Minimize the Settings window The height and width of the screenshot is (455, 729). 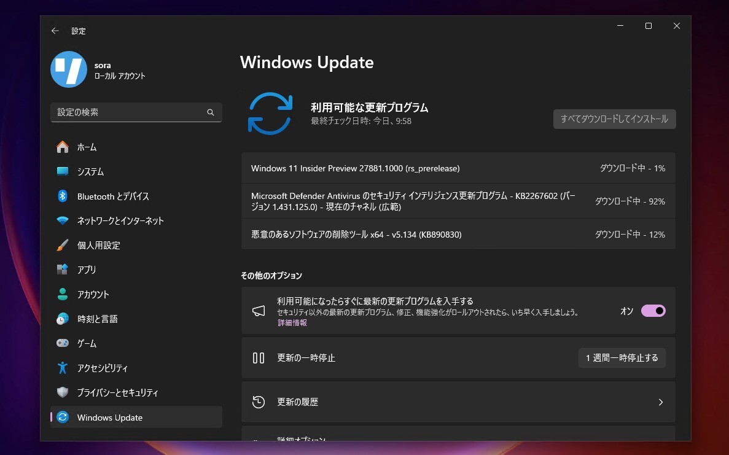click(x=620, y=26)
